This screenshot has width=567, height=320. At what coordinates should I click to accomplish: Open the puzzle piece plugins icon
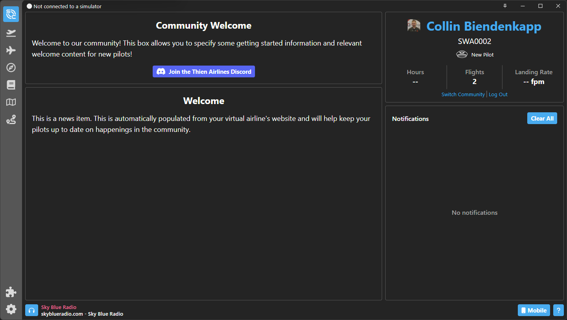11,292
